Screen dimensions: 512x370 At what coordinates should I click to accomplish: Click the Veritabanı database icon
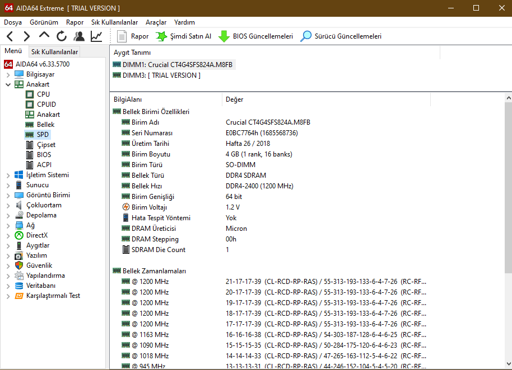pyautogui.click(x=19, y=286)
